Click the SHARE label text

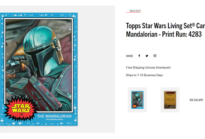click(x=129, y=56)
